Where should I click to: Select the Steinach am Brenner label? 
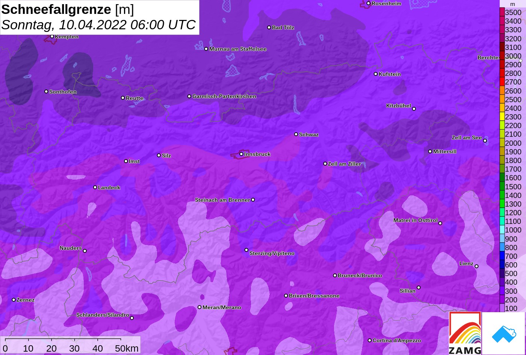point(222,200)
